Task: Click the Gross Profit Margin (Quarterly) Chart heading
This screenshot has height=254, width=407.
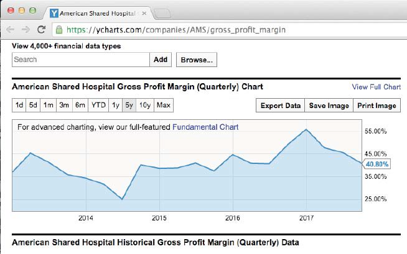Action: tap(138, 86)
